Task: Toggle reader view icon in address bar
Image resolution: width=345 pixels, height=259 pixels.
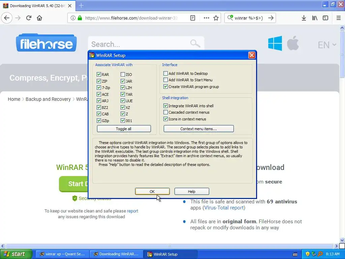Action: [193, 18]
